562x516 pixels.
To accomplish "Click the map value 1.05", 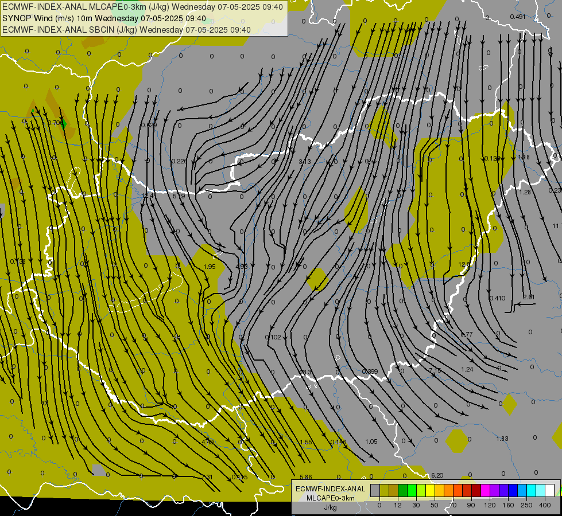I will 371,442.
